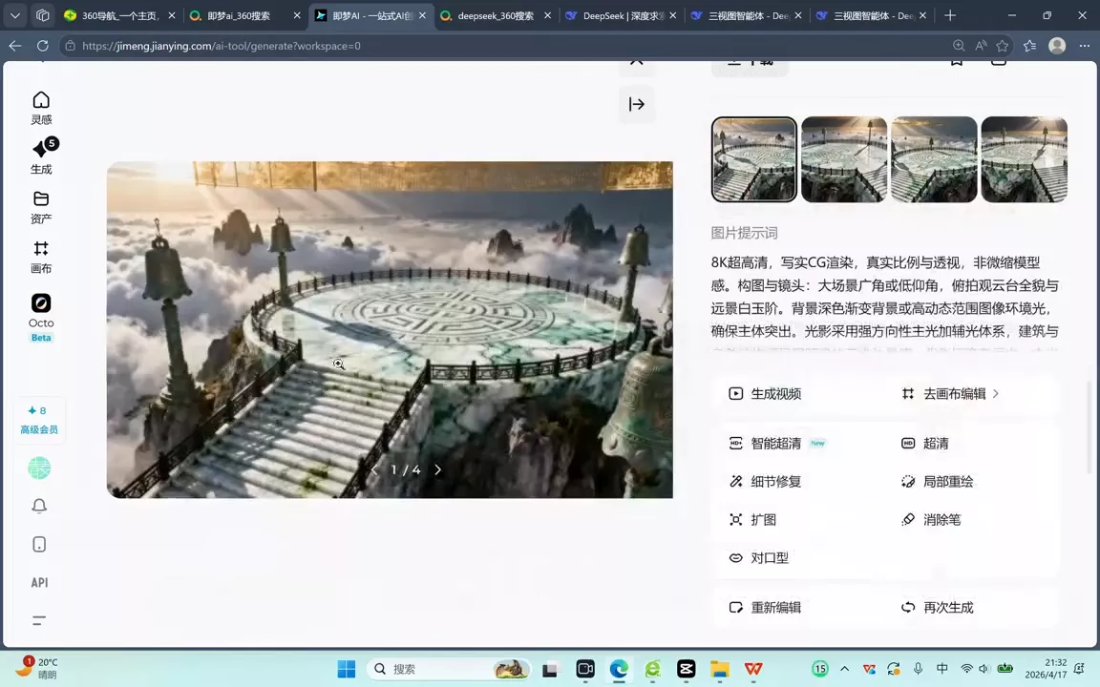Click the green user avatar in sidebar
Image resolution: width=1100 pixels, height=687 pixels.
(x=39, y=468)
